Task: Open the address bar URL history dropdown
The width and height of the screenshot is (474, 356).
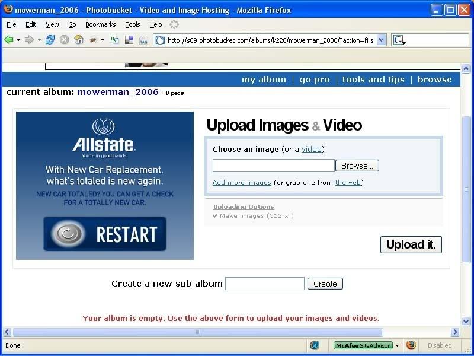Action: pos(382,40)
